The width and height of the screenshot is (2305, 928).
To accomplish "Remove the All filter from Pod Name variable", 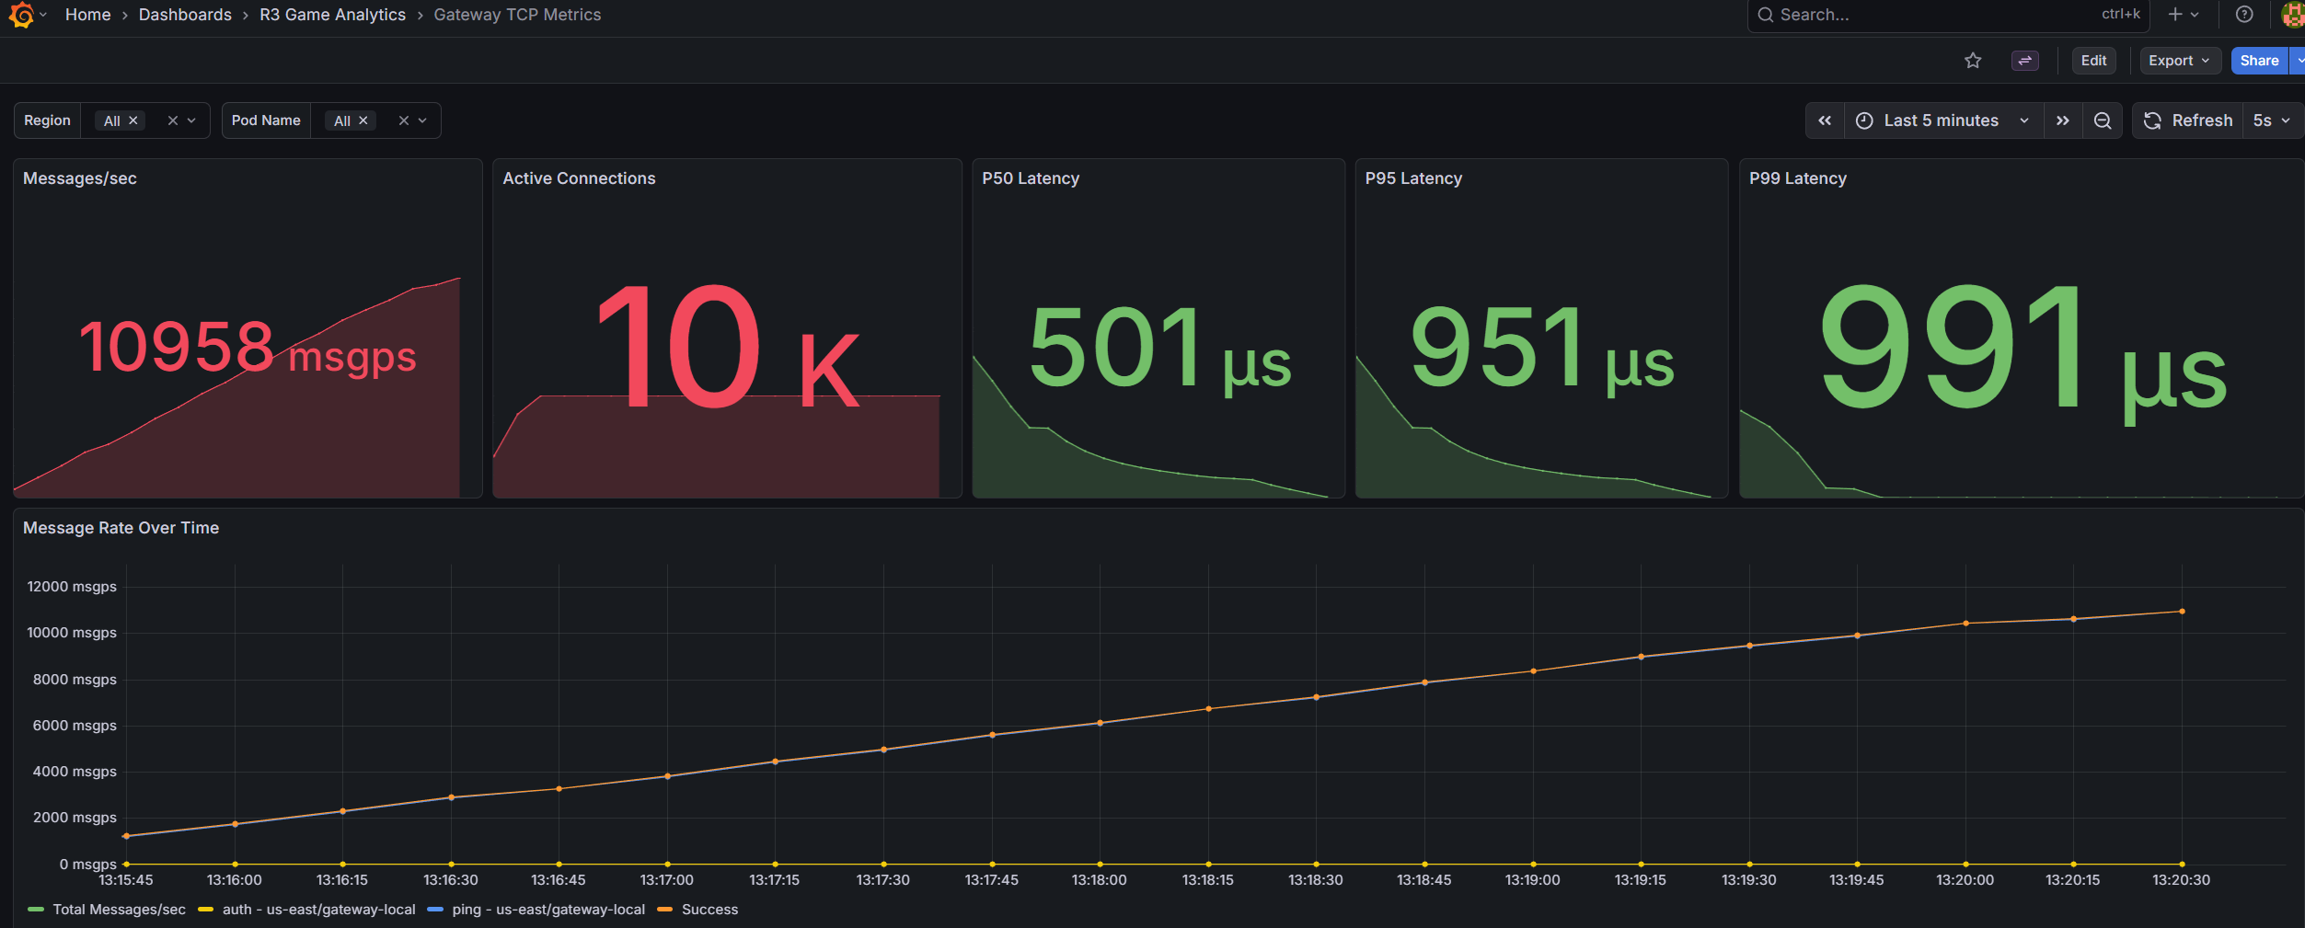I will [364, 120].
